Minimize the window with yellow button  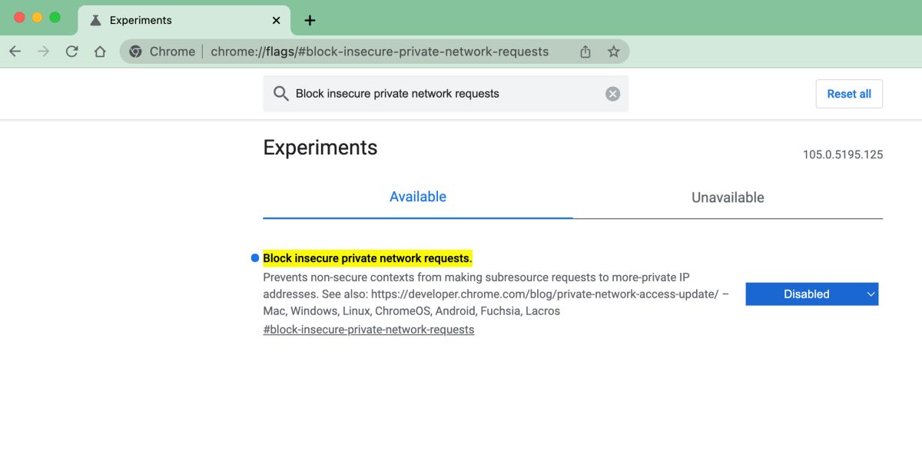(x=37, y=17)
